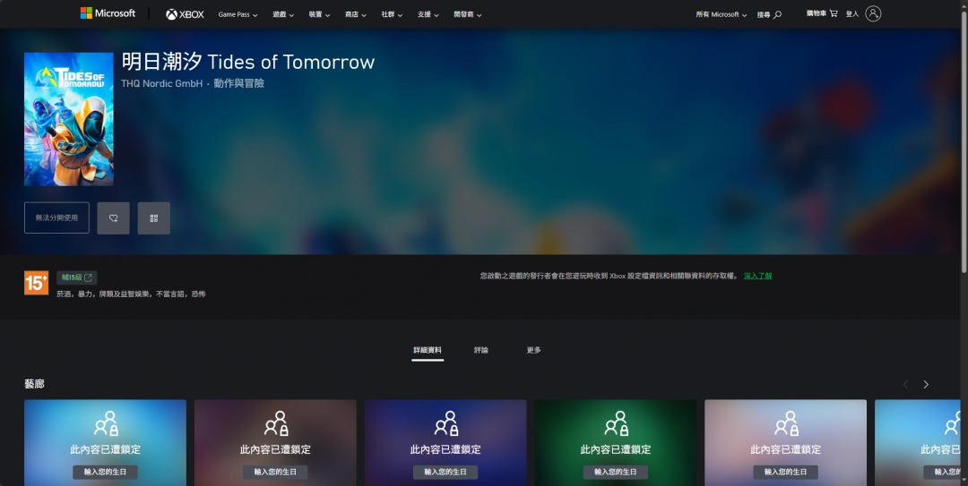Viewport: 968px width, 486px height.
Task: Open the 所有 Microsoft dropdown
Action: coord(721,14)
